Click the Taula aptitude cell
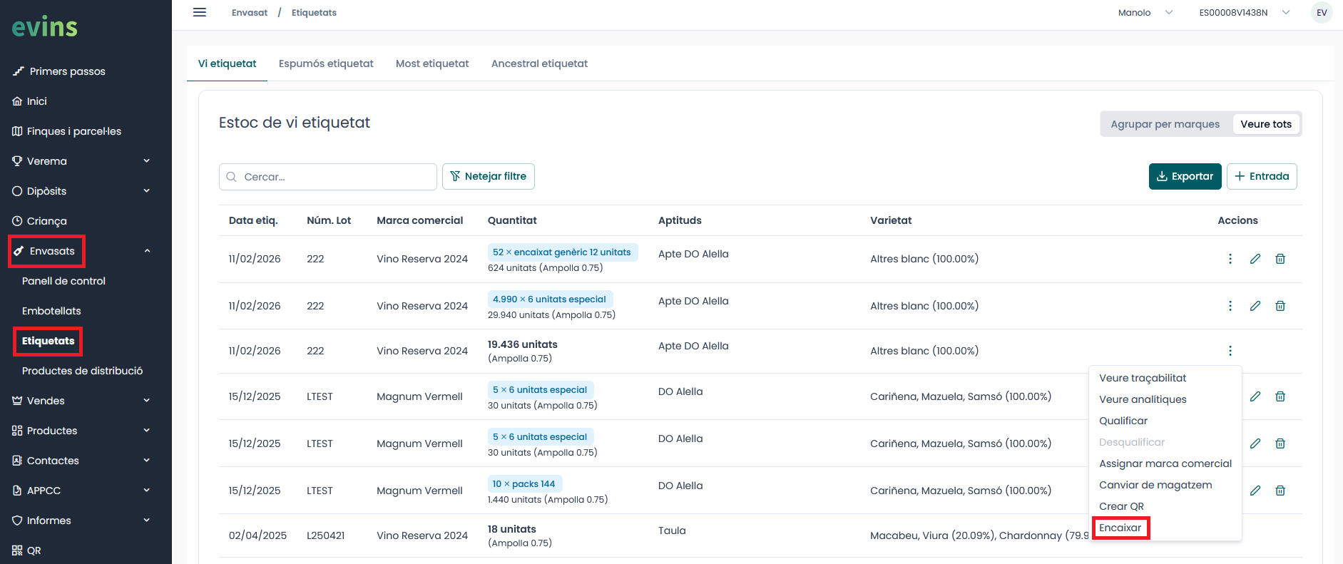Viewport: 1343px width, 564px height. [x=672, y=530]
